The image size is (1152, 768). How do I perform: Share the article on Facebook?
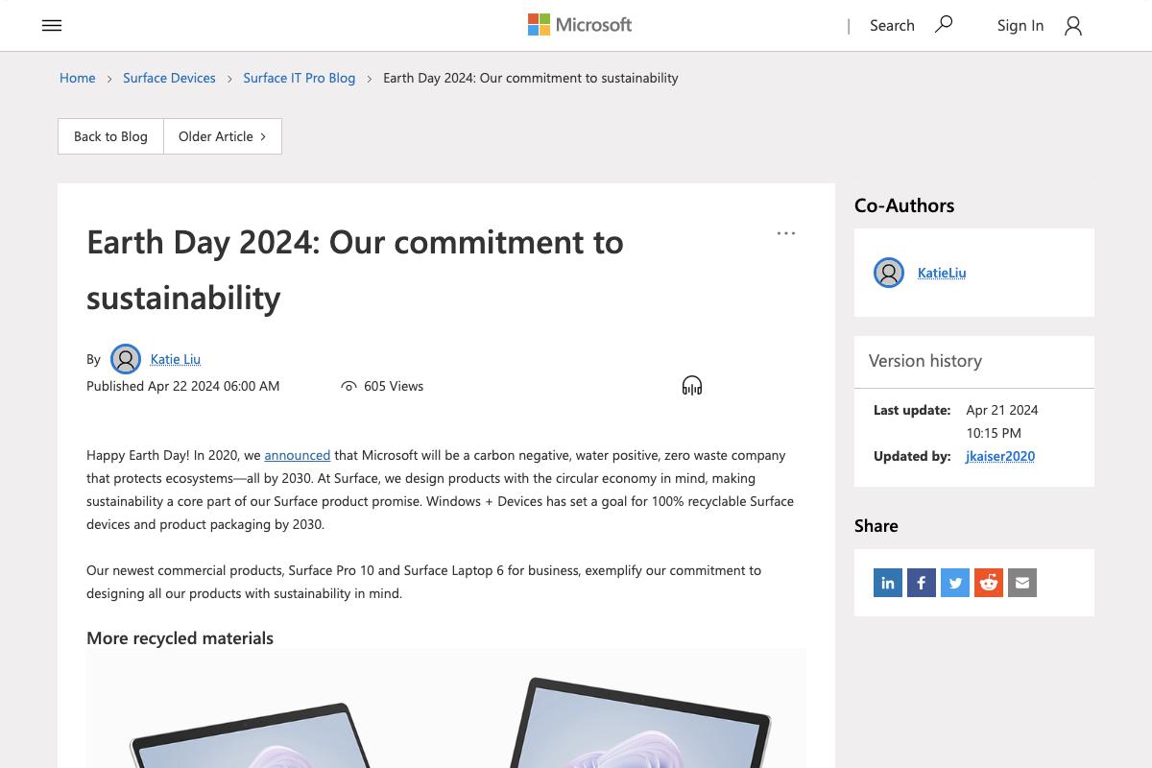(922, 583)
